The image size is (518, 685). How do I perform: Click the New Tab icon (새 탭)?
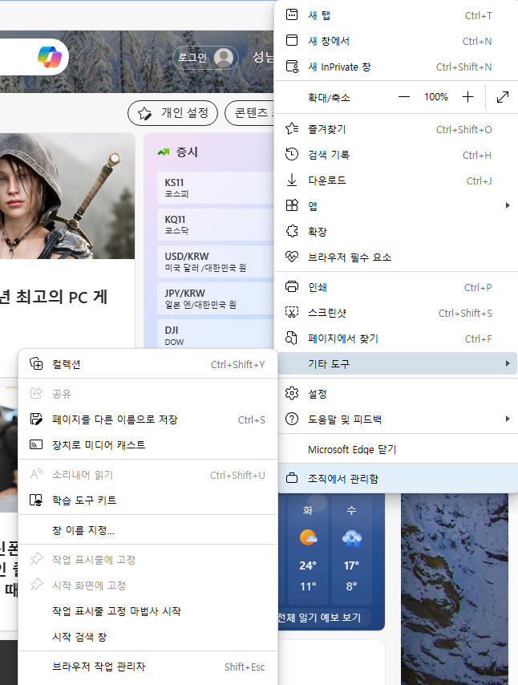(x=292, y=15)
